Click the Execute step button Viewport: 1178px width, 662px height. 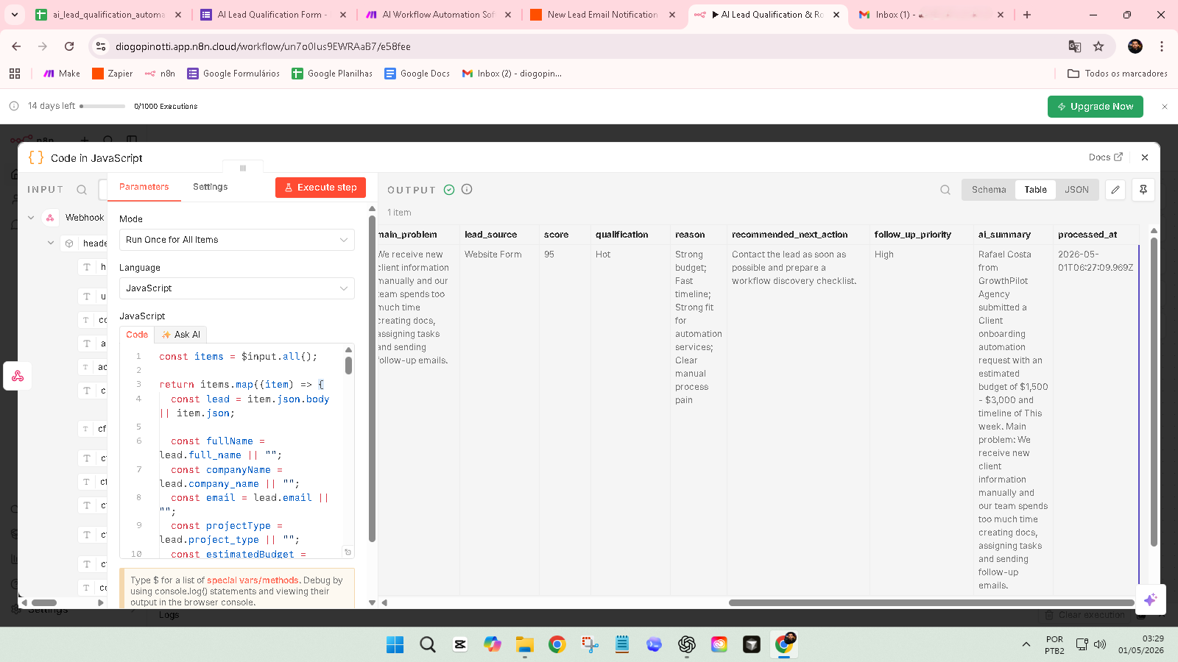click(x=321, y=188)
